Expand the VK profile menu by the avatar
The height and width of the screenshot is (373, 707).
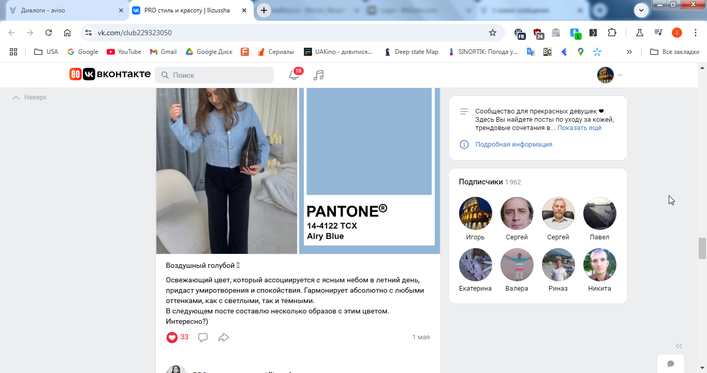point(620,75)
